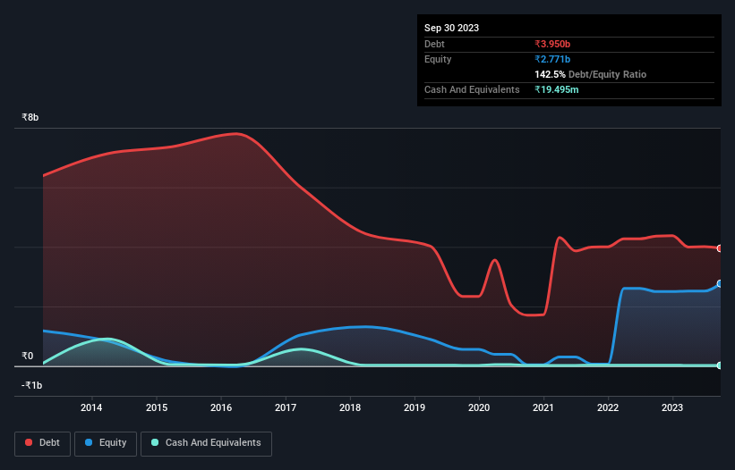The image size is (735, 470).
Task: Click the ₹3.950b debt value
Action: (552, 44)
